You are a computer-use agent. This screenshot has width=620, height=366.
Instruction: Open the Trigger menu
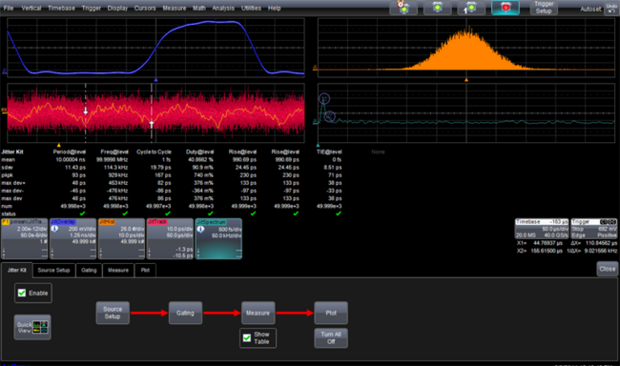pos(92,8)
